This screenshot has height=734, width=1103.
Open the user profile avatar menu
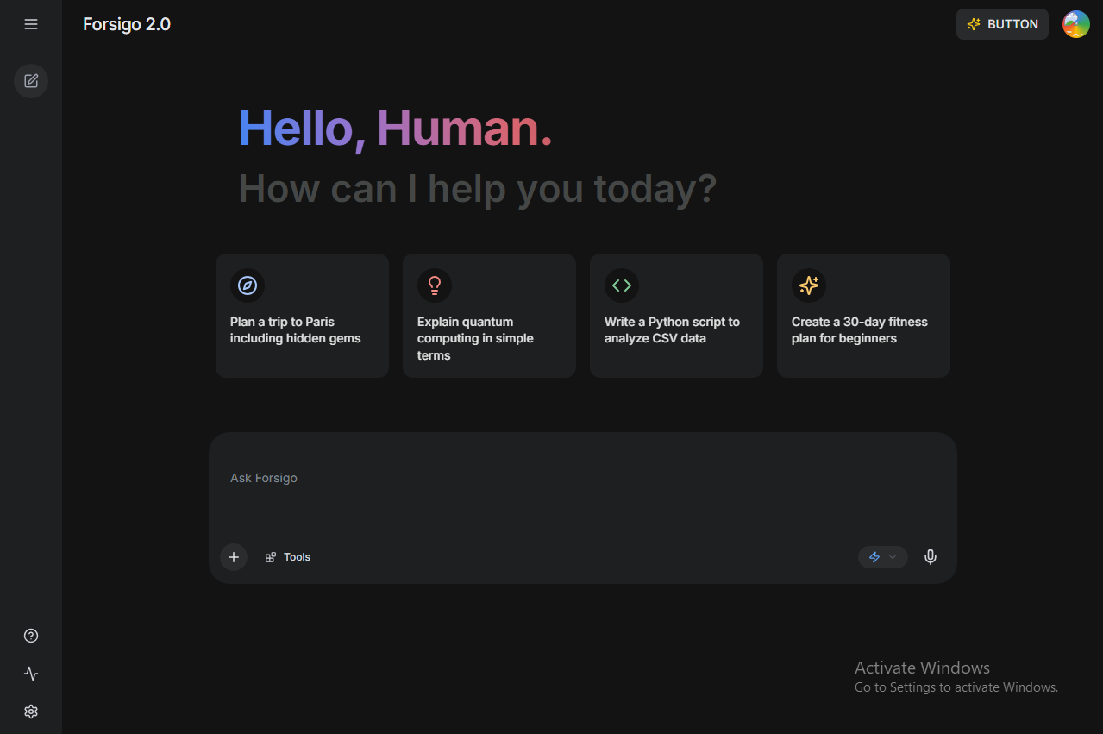[x=1075, y=24]
